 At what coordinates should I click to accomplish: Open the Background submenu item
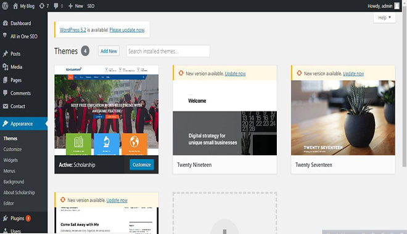point(14,182)
